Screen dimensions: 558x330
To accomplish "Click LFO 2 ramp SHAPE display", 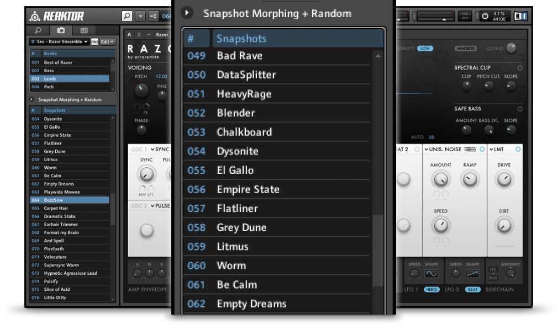I will tap(472, 274).
